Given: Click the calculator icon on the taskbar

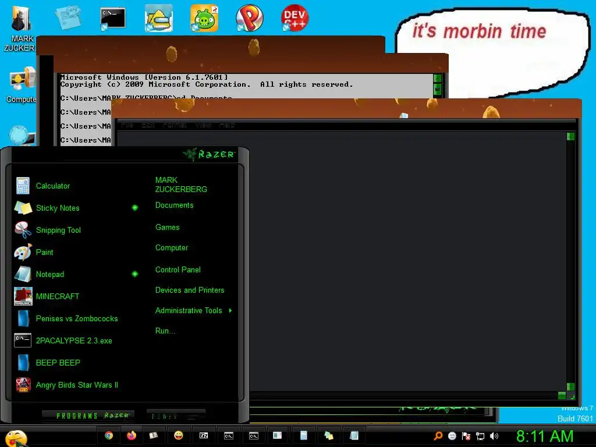Looking at the screenshot, I should (303, 435).
